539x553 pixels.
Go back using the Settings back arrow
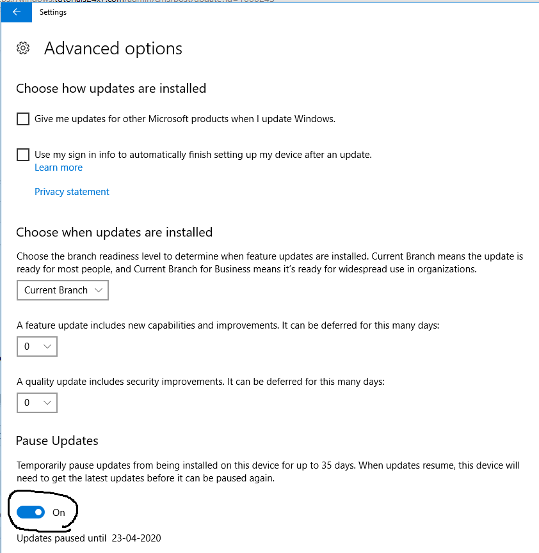tap(16, 12)
